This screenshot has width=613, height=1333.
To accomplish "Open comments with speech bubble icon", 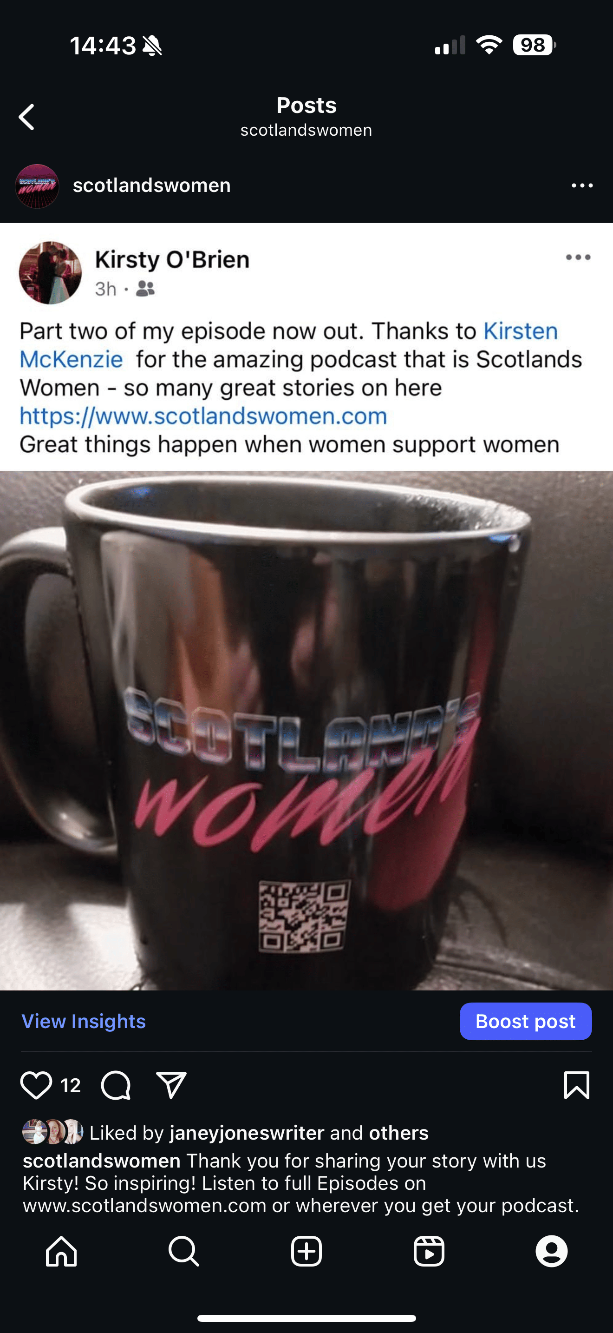I will pyautogui.click(x=116, y=1085).
